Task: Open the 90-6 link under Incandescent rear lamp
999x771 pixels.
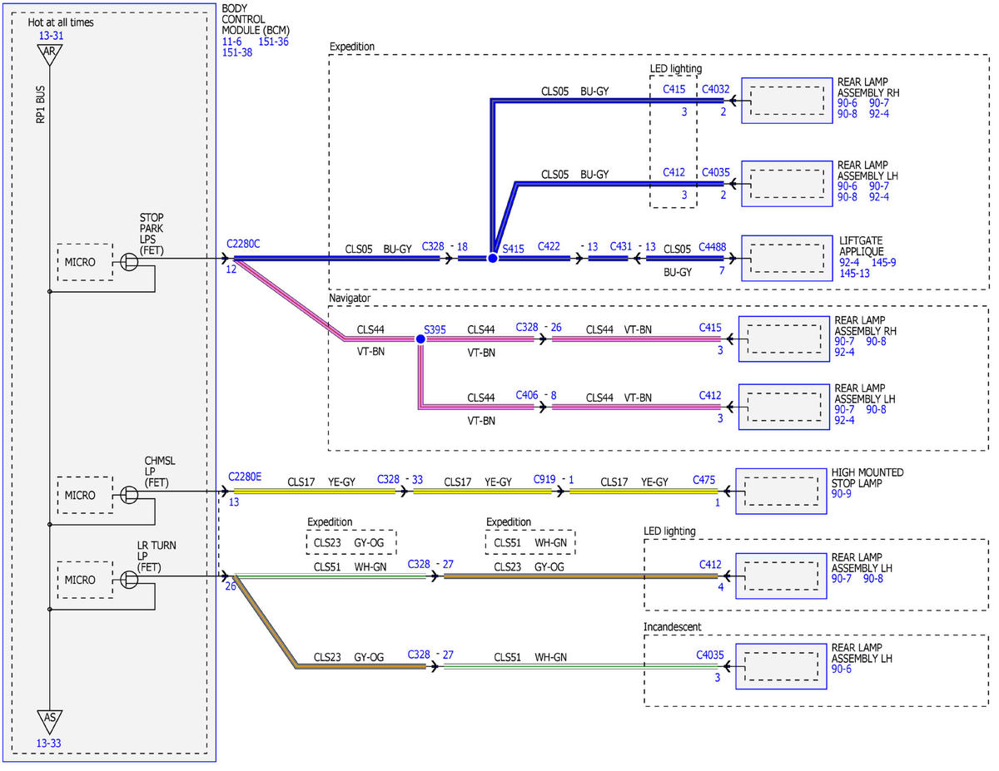Action: tap(842, 669)
